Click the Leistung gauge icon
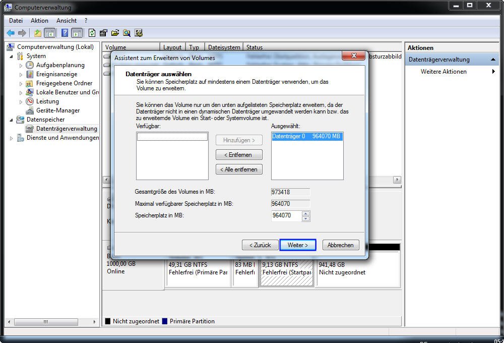Viewport: 504px width, 343px height. click(x=30, y=101)
